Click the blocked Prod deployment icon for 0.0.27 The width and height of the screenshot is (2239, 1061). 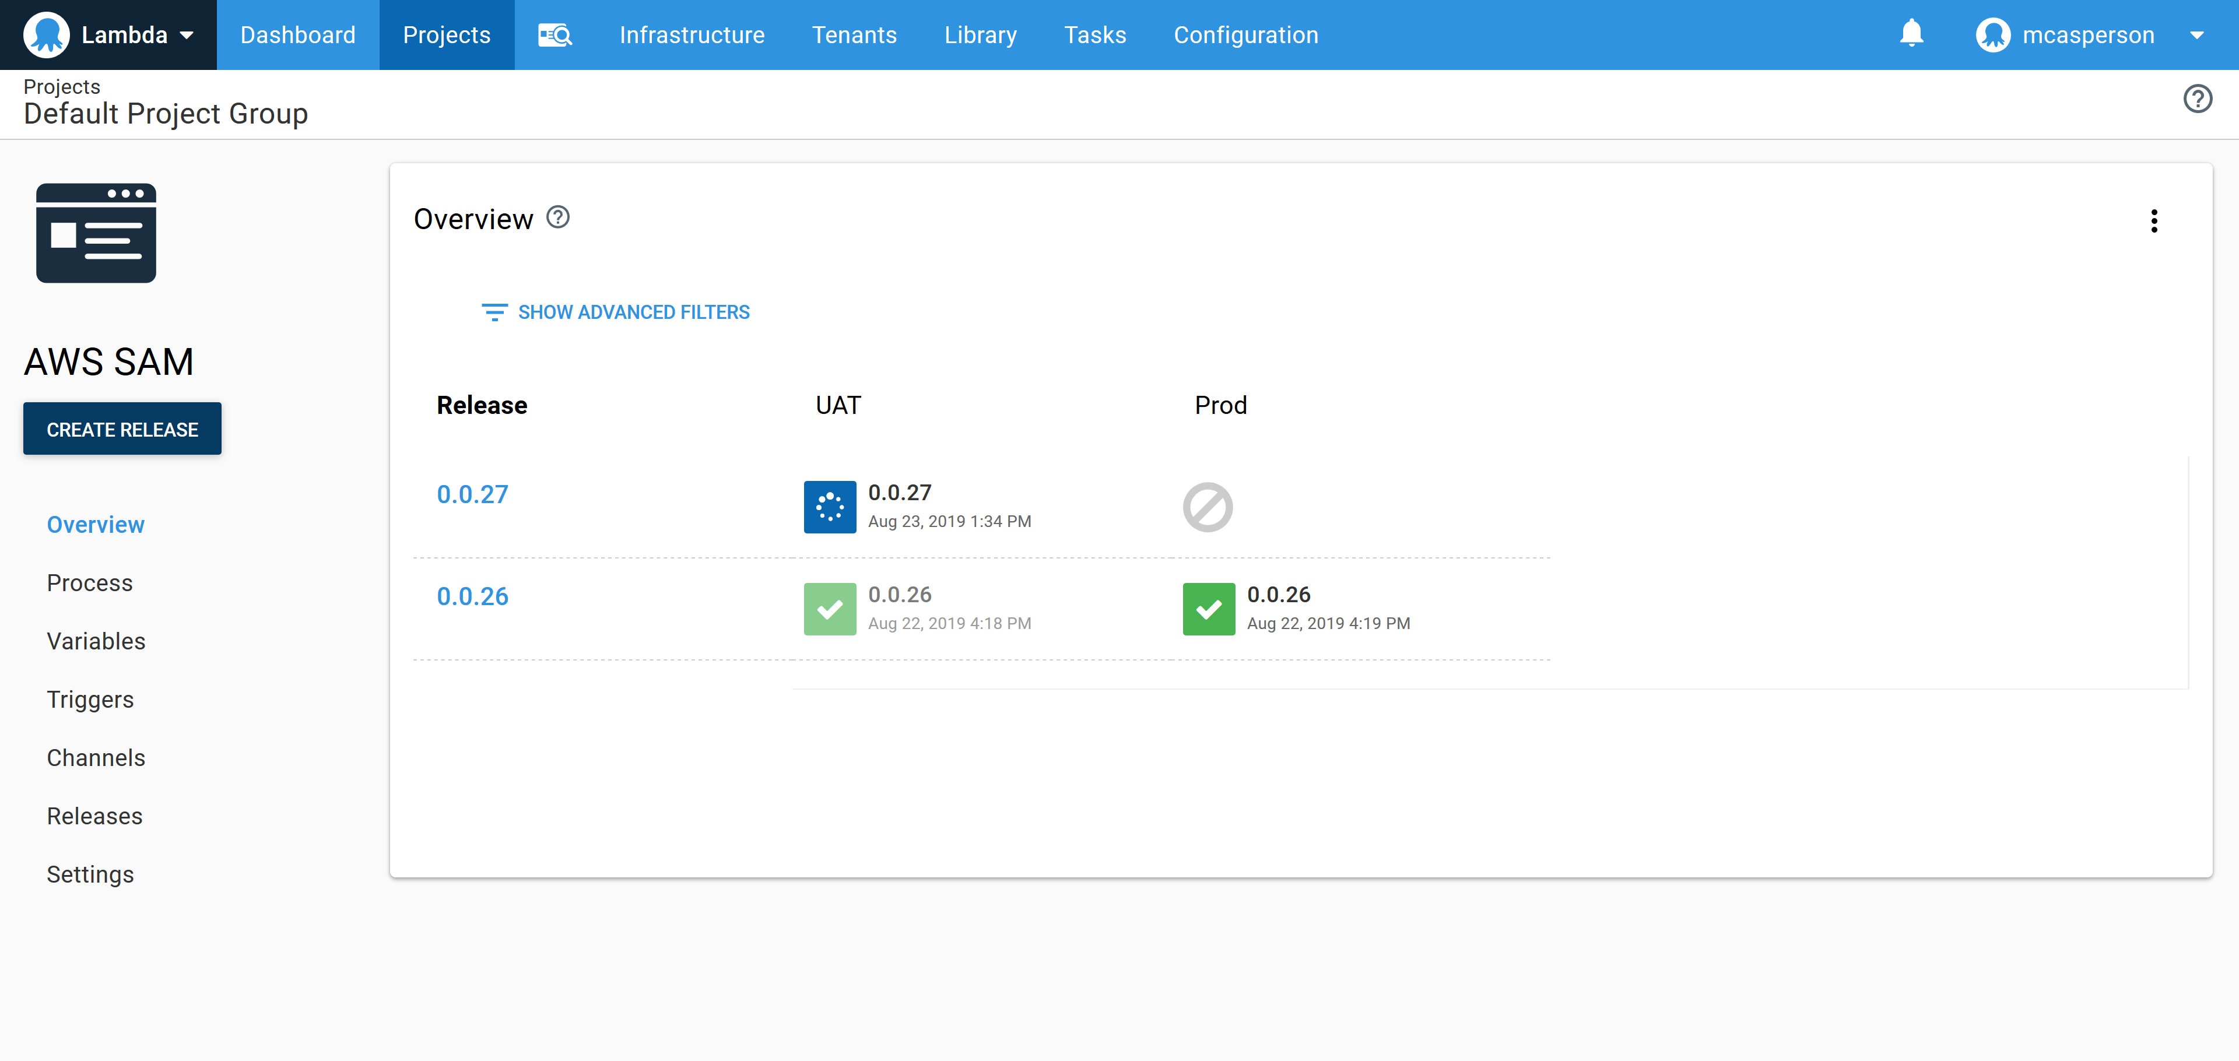[x=1208, y=507]
